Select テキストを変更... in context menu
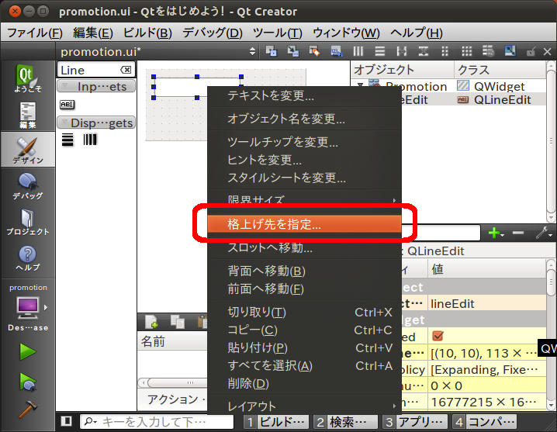The height and width of the screenshot is (432, 557). 270,96
